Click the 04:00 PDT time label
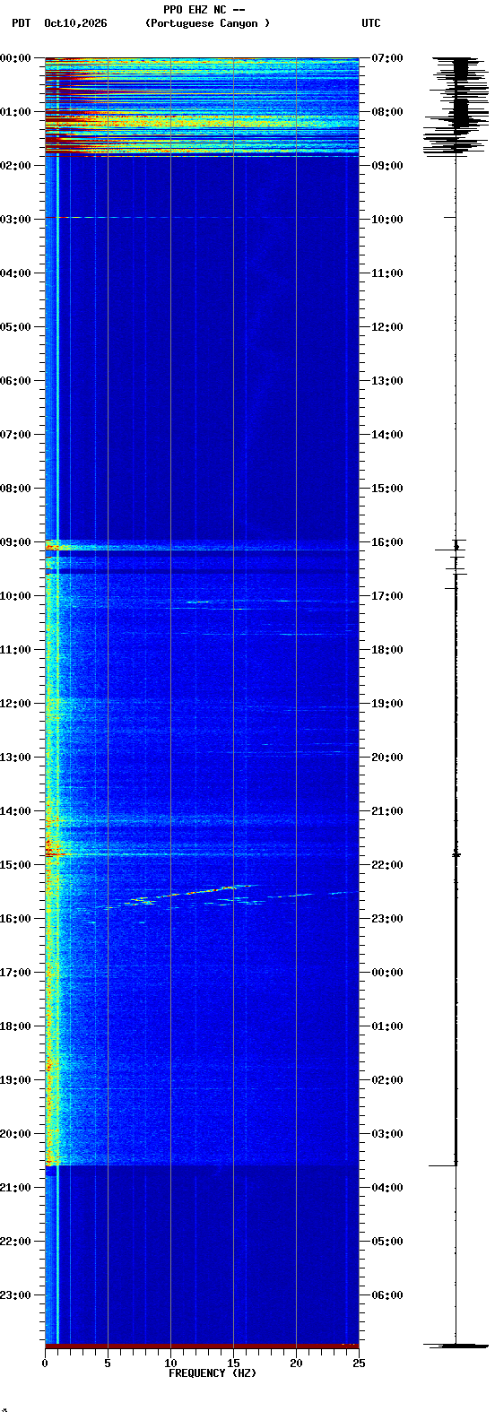The width and height of the screenshot is (495, 1420). tap(16, 273)
